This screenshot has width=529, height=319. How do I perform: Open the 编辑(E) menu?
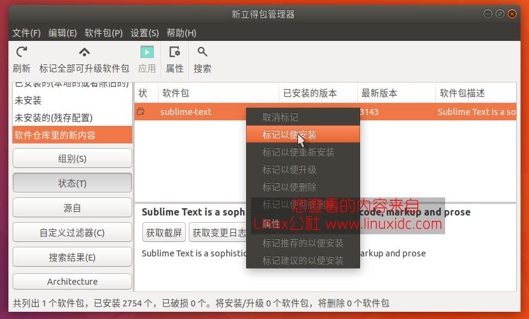tap(62, 33)
